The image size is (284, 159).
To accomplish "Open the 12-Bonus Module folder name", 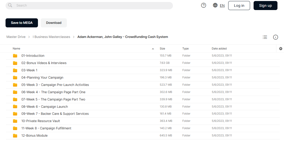I will pyautogui.click(x=34, y=135).
